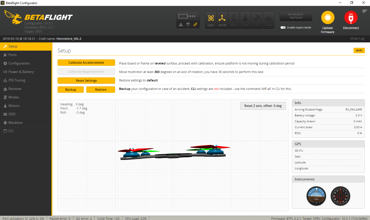Click the red Disconnect USB icon

click(351, 18)
